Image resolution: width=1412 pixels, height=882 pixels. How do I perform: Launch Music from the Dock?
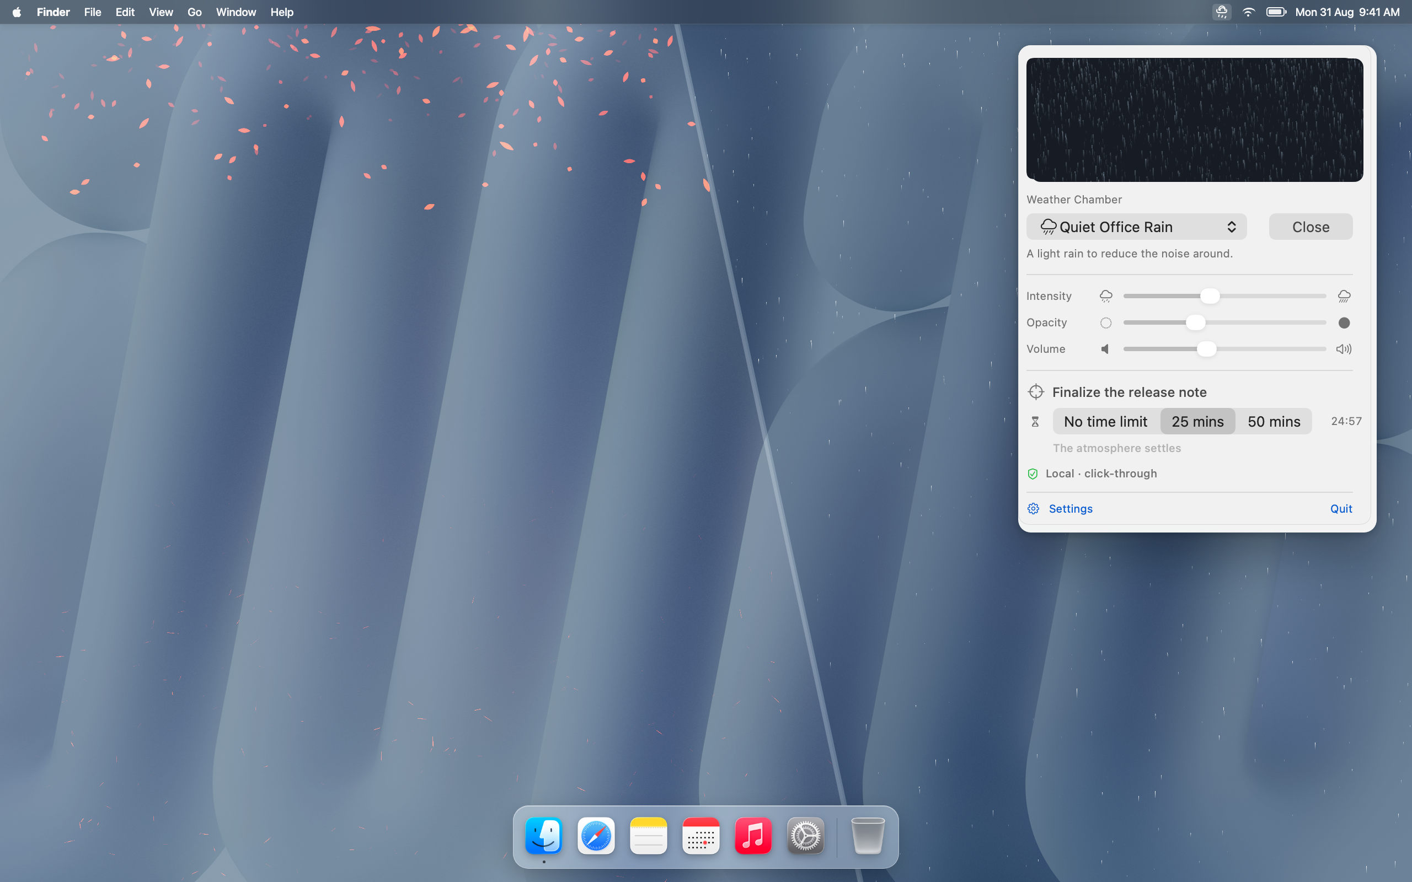(x=753, y=836)
